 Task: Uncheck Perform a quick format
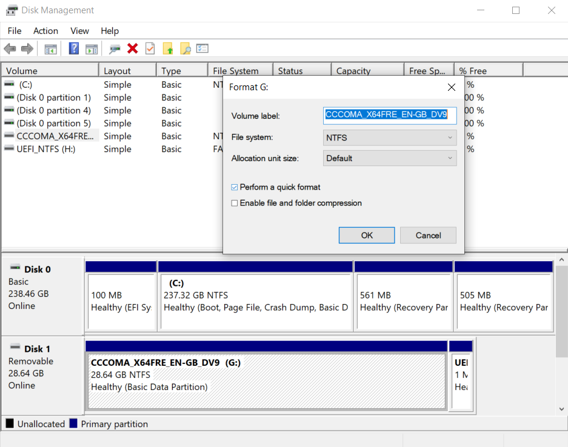(235, 187)
